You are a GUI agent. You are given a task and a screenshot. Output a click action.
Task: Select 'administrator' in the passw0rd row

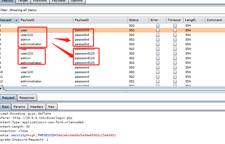click(x=31, y=44)
